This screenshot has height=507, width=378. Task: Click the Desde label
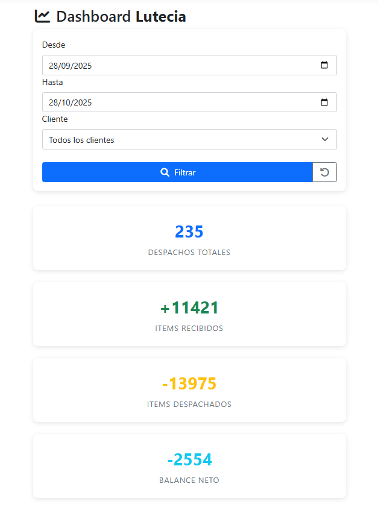tap(54, 45)
